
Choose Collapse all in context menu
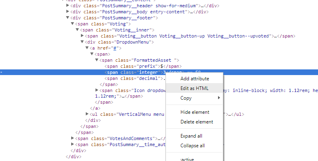click(195, 146)
